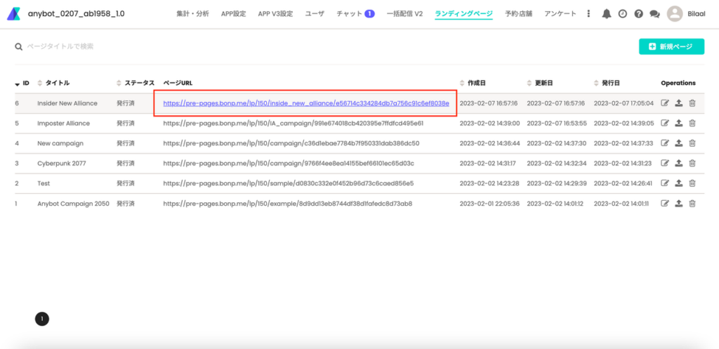This screenshot has height=349, width=719.
Task: Sort by 作成日 column header
Action: point(474,83)
